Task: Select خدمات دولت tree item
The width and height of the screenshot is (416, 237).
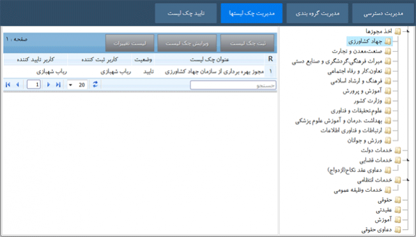Action: coord(376,150)
